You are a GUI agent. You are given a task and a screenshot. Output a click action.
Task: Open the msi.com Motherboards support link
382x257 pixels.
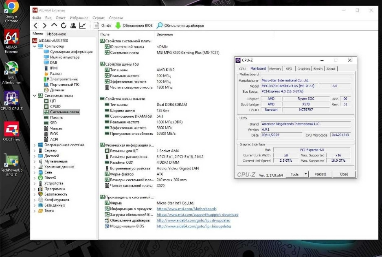click(x=187, y=209)
